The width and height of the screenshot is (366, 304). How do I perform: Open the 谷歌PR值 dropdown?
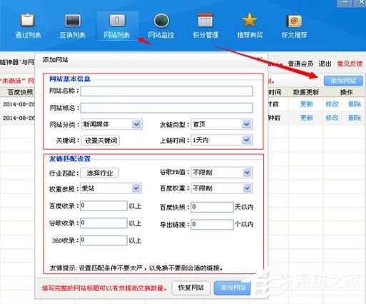[222, 173]
